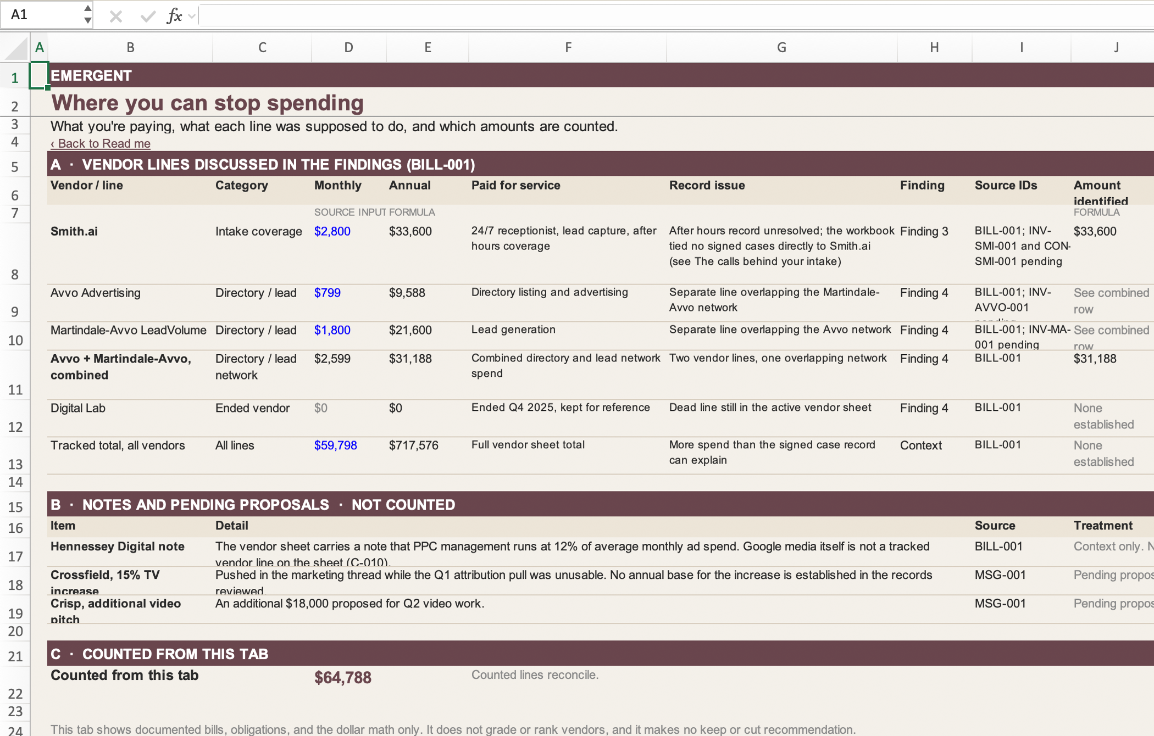Click section A 'VENDOR LINES DISCUSSED' header
1154x736 pixels.
(x=263, y=164)
